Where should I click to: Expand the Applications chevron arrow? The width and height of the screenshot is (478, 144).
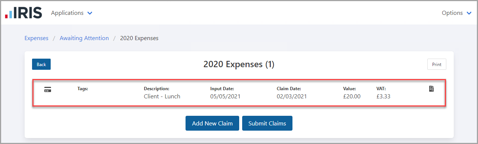pos(89,13)
